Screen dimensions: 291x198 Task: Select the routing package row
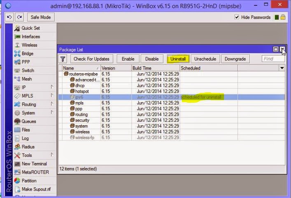coord(172,114)
